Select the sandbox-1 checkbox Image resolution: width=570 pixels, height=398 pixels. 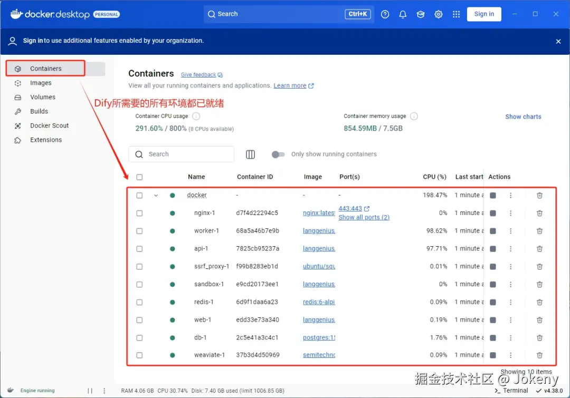click(139, 284)
